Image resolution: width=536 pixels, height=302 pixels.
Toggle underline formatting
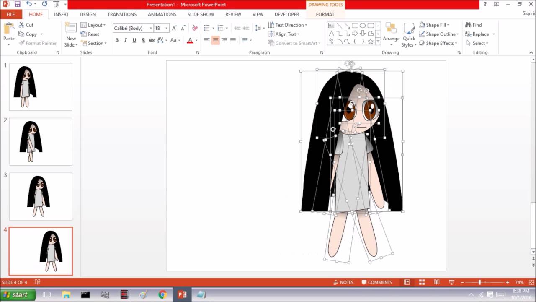[x=134, y=40]
